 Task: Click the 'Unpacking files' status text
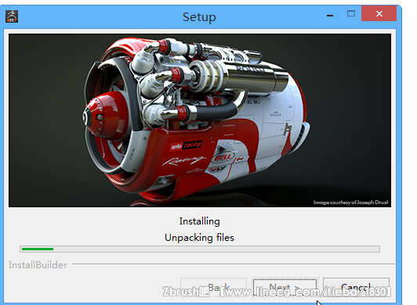click(x=199, y=238)
